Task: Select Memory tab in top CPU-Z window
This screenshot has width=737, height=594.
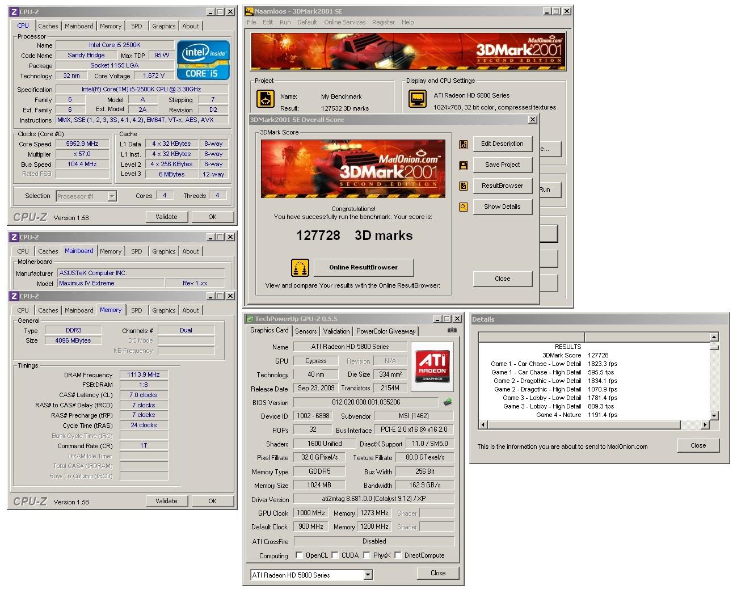Action: coord(111,26)
